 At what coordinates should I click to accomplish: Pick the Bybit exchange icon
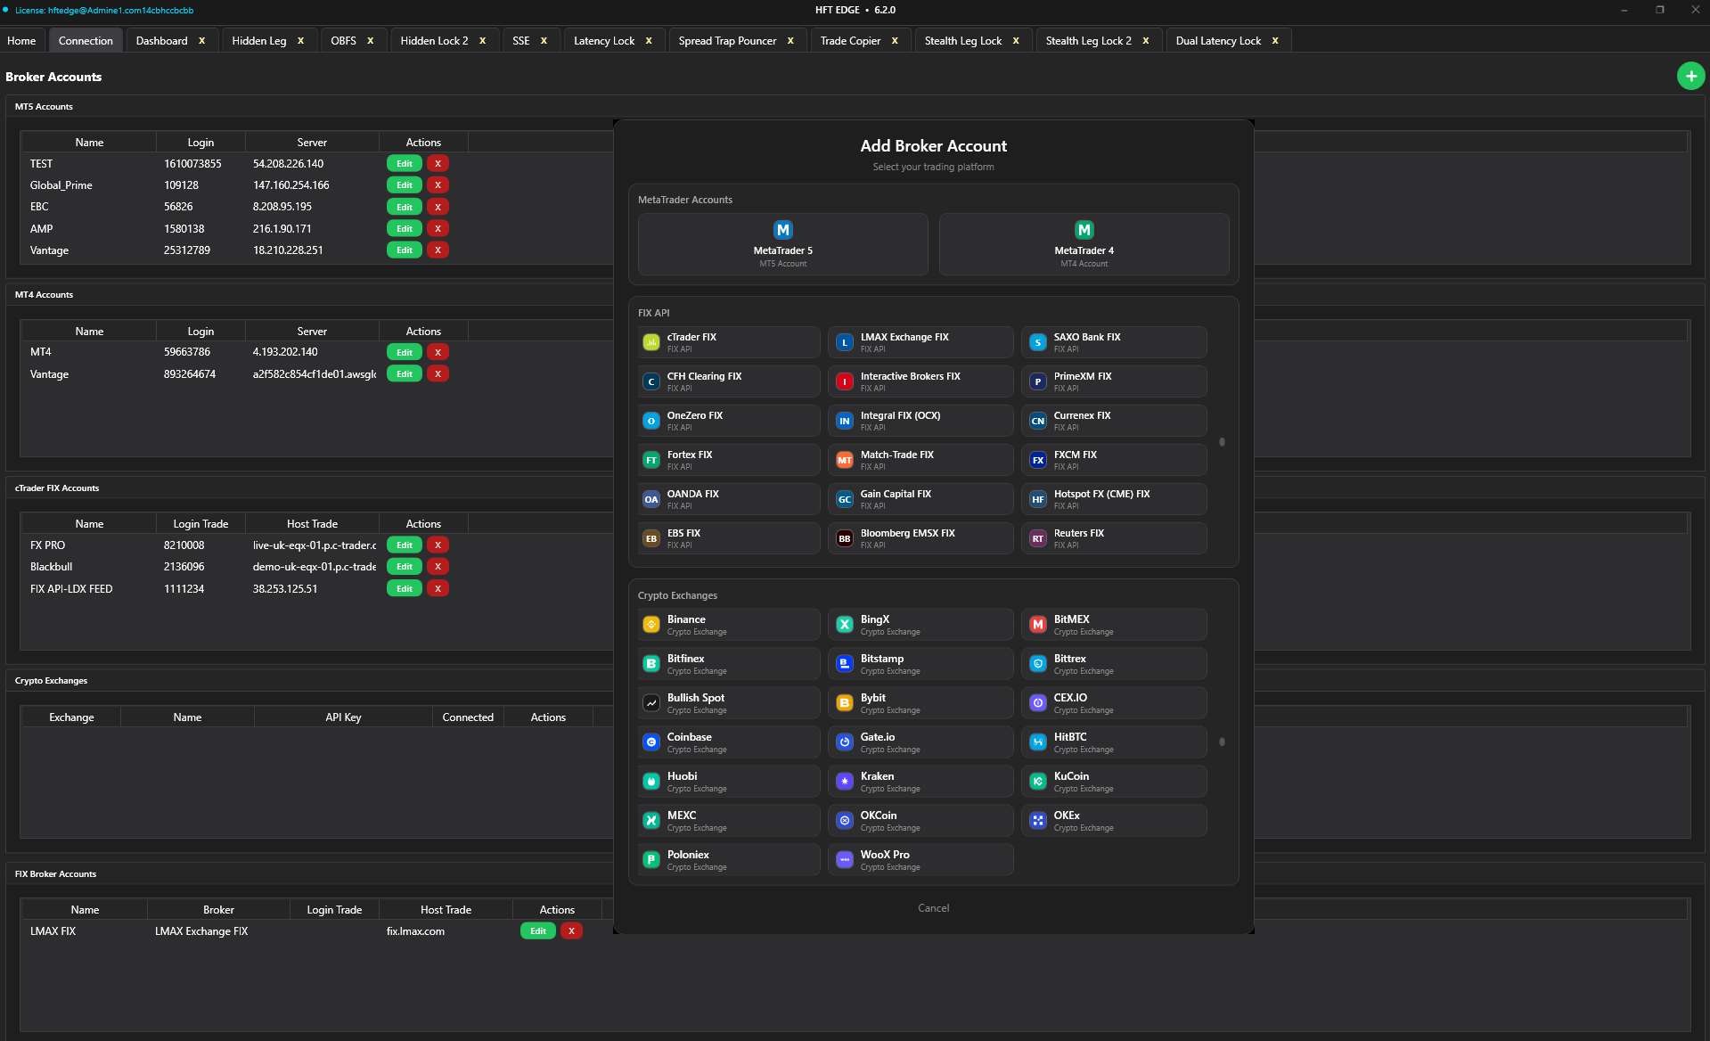[845, 703]
